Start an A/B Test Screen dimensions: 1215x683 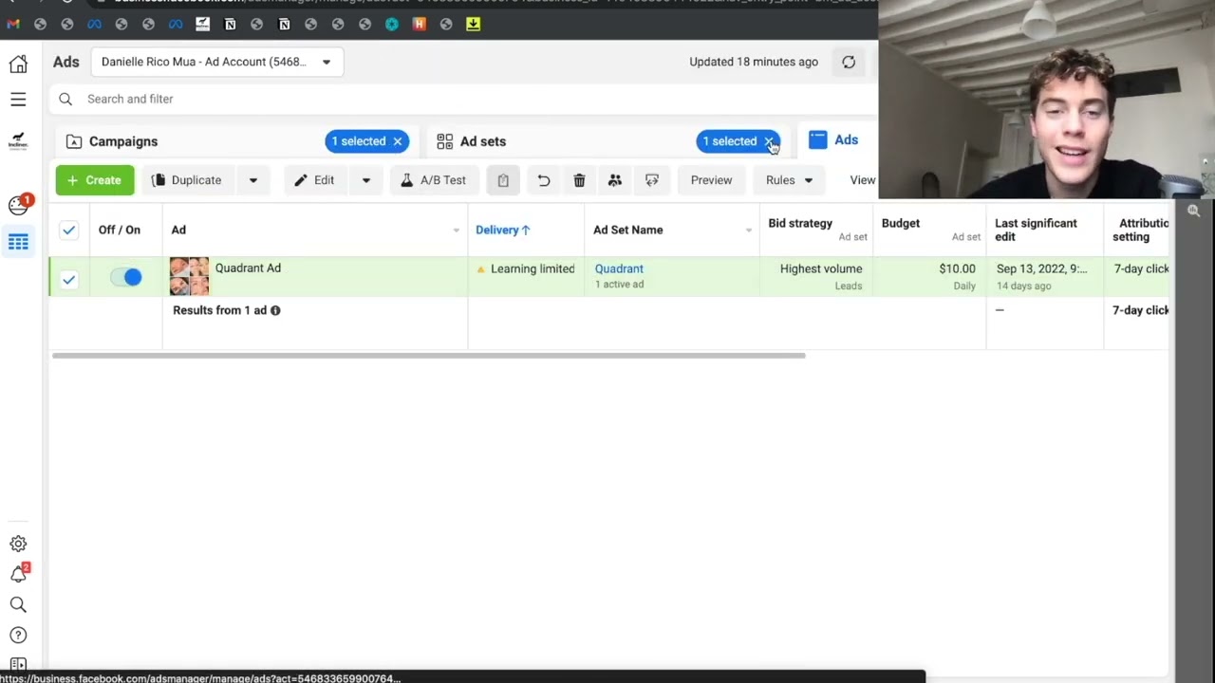[434, 180]
